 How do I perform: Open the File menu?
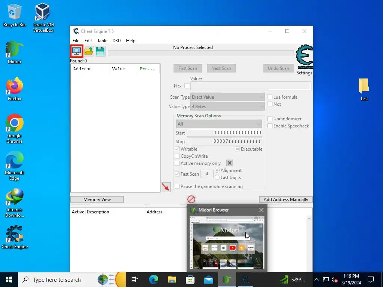[x=76, y=40]
